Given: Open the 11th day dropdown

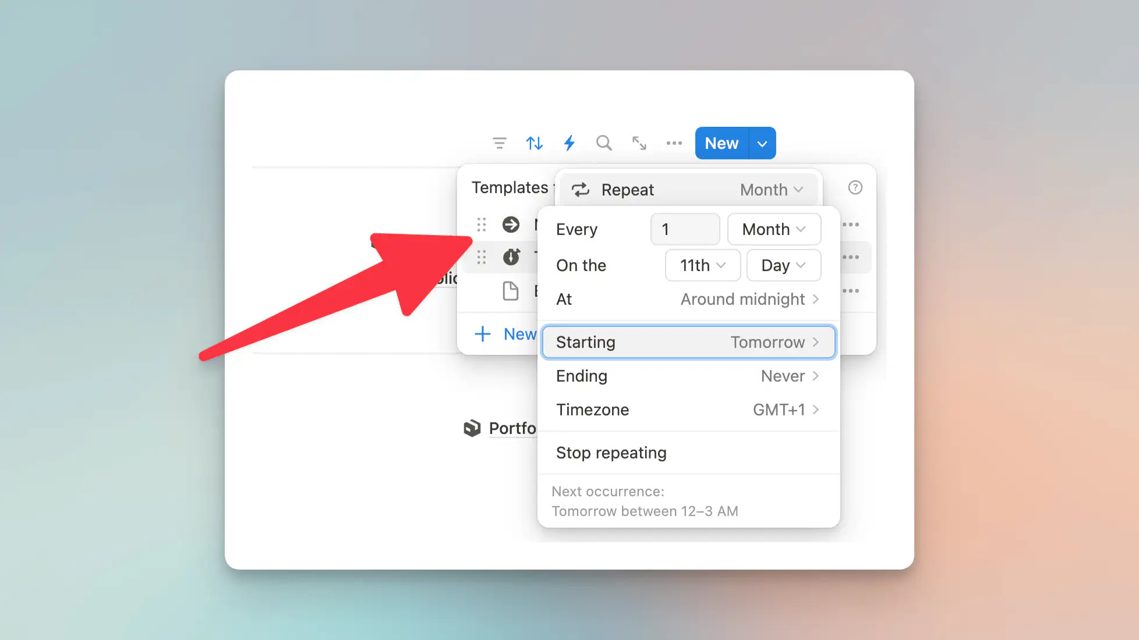Looking at the screenshot, I should 702,265.
